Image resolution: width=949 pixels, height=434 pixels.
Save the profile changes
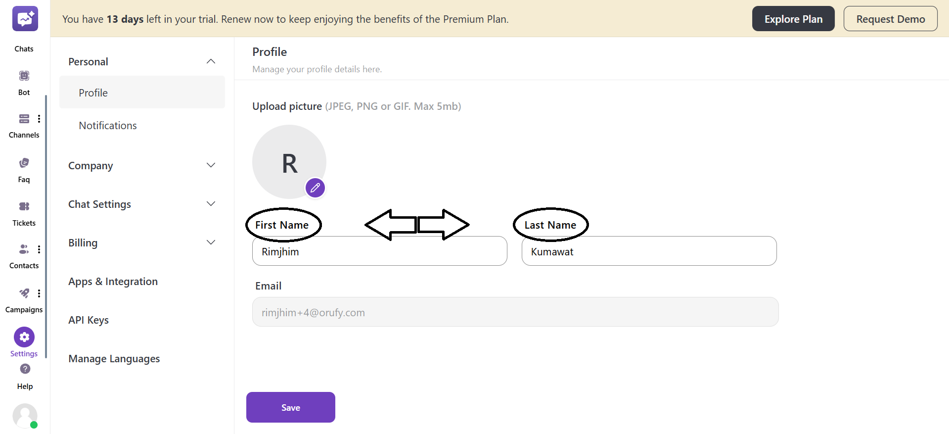(290, 407)
